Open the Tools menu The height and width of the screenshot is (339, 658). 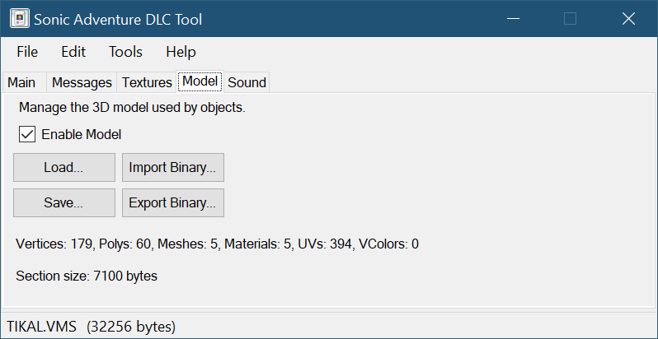(125, 52)
